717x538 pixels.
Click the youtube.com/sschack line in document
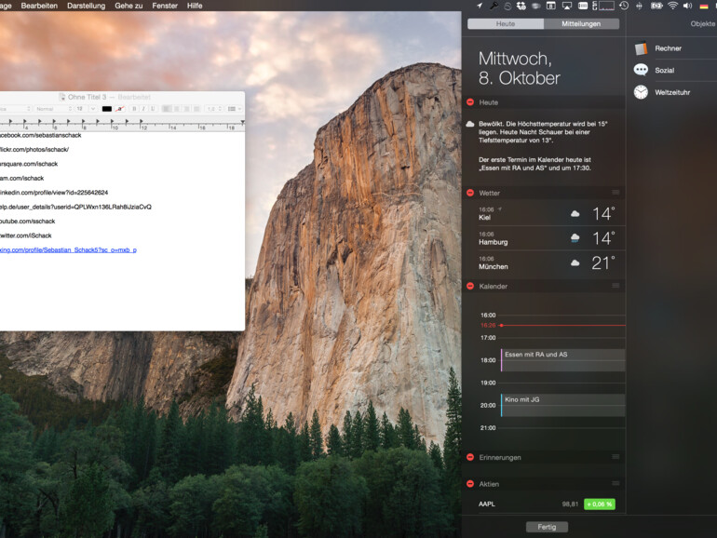(x=27, y=222)
